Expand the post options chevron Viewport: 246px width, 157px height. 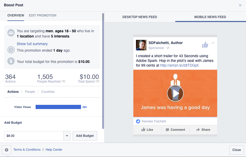[213, 43]
